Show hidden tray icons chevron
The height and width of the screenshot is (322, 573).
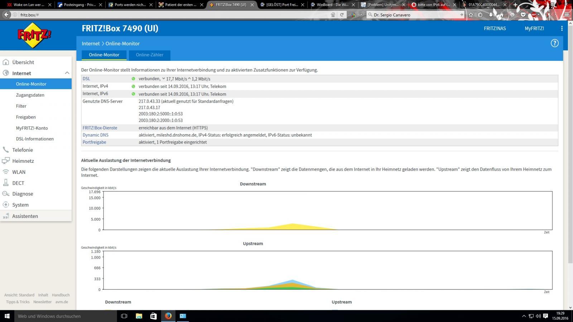(x=524, y=316)
